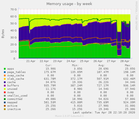Click the apps current value 15.90G

(x=51, y=69)
